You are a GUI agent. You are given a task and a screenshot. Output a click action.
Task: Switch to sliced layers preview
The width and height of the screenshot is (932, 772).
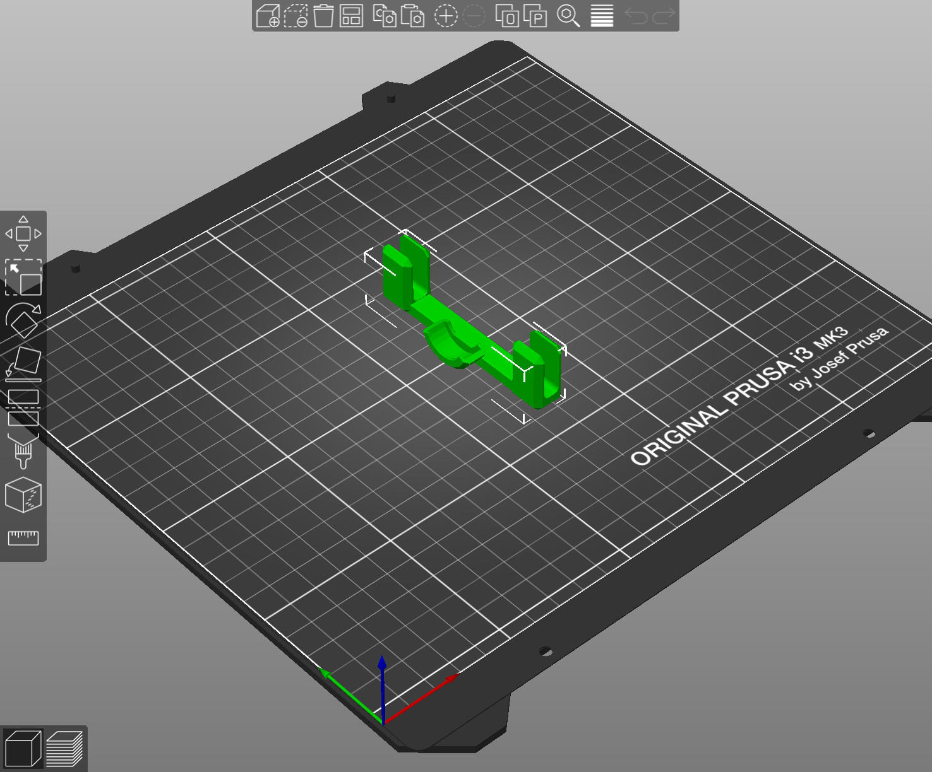(x=64, y=748)
